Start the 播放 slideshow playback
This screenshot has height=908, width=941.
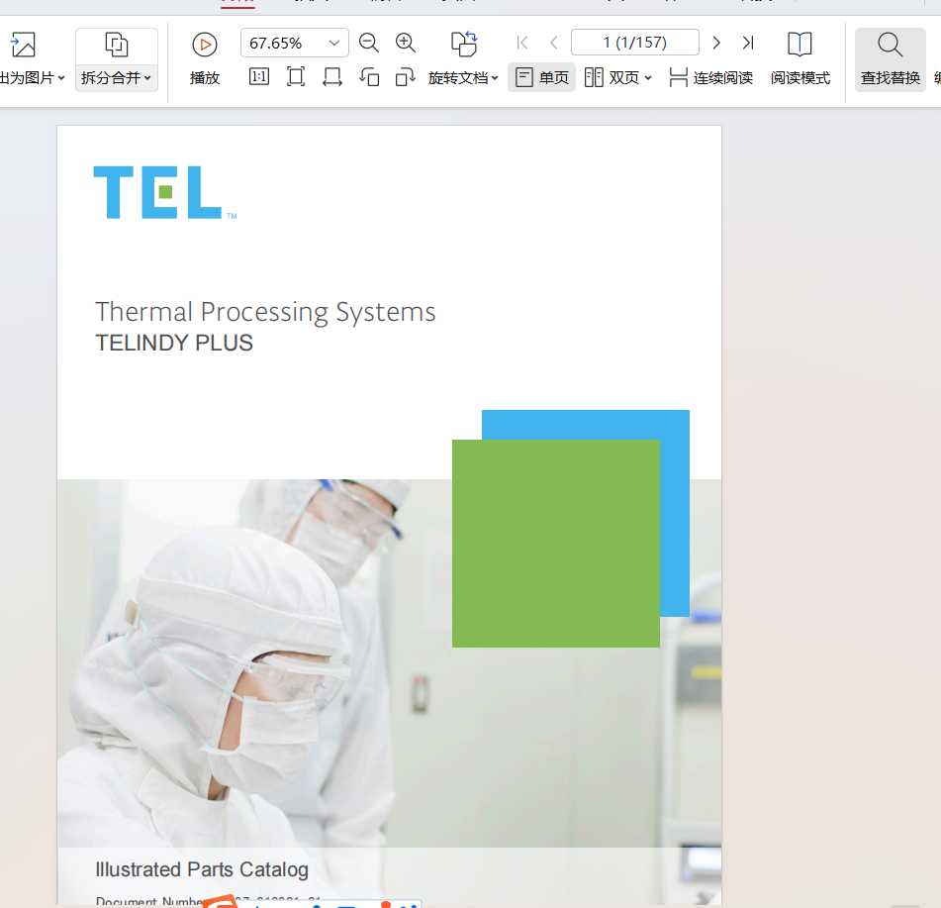205,59
